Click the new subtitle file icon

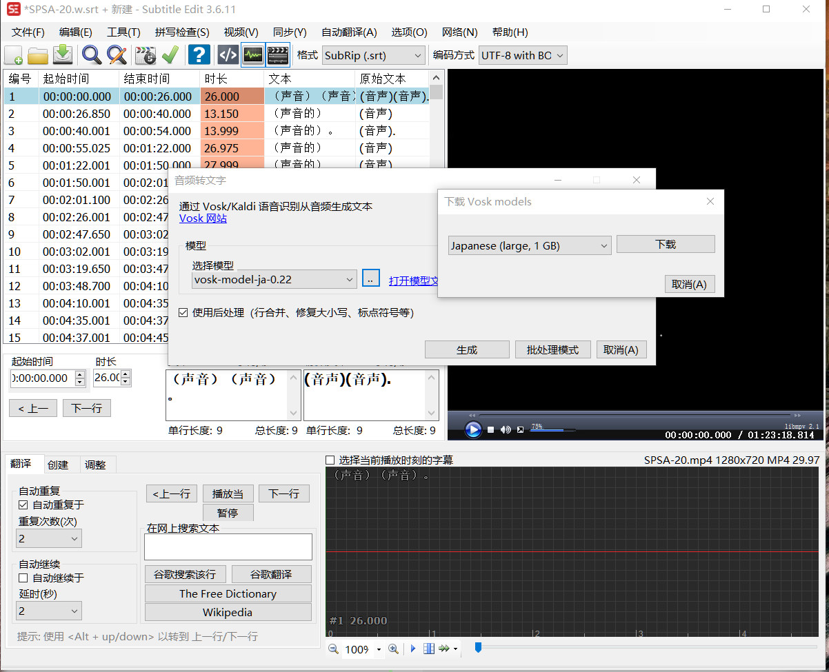click(14, 55)
